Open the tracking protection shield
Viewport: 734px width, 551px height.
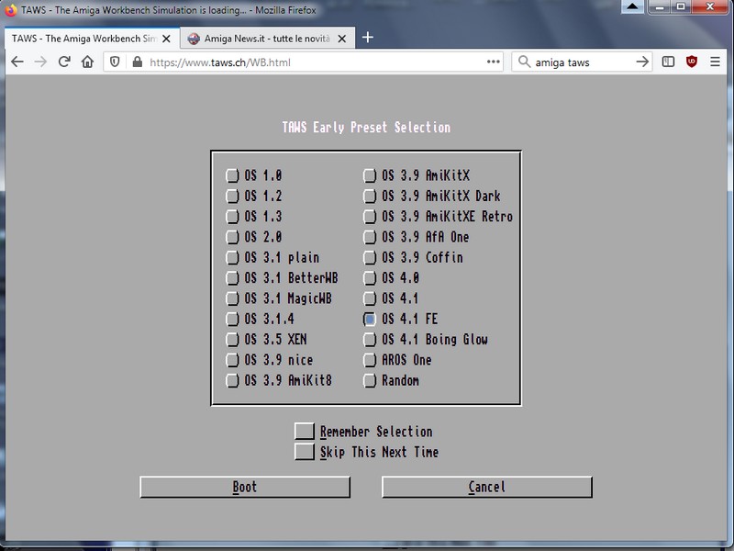(x=116, y=62)
